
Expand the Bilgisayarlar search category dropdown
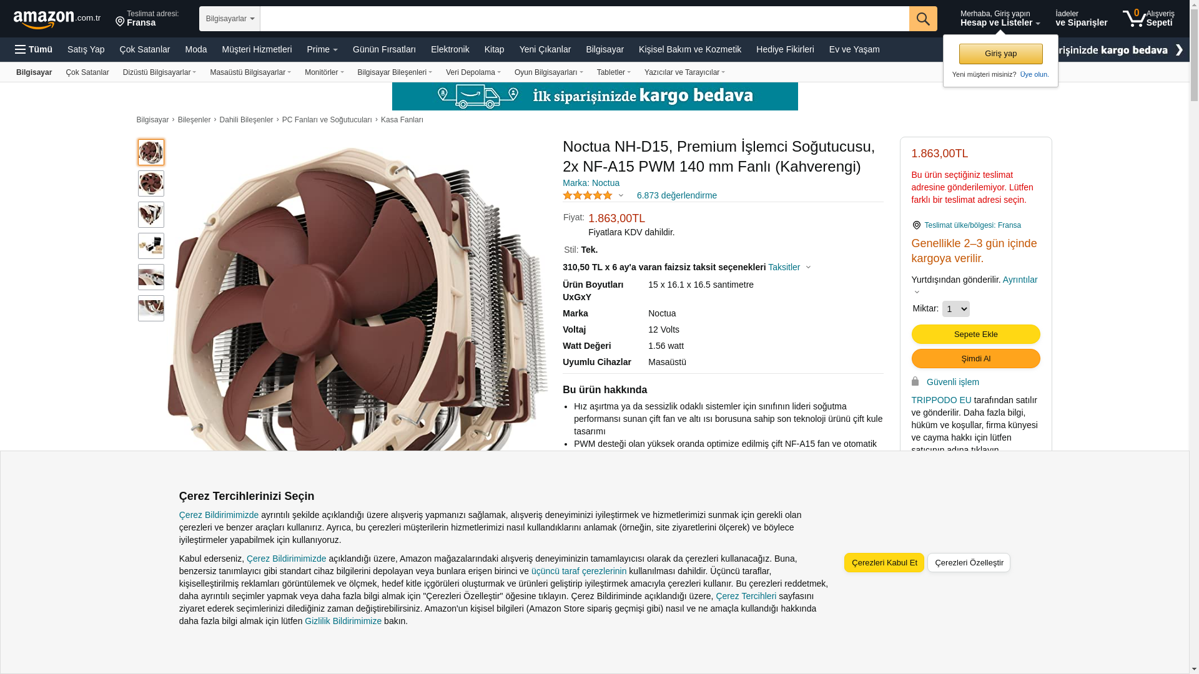click(x=230, y=19)
